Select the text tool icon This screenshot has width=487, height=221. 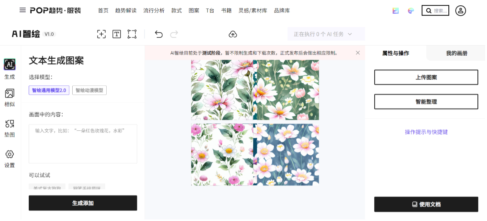(117, 34)
